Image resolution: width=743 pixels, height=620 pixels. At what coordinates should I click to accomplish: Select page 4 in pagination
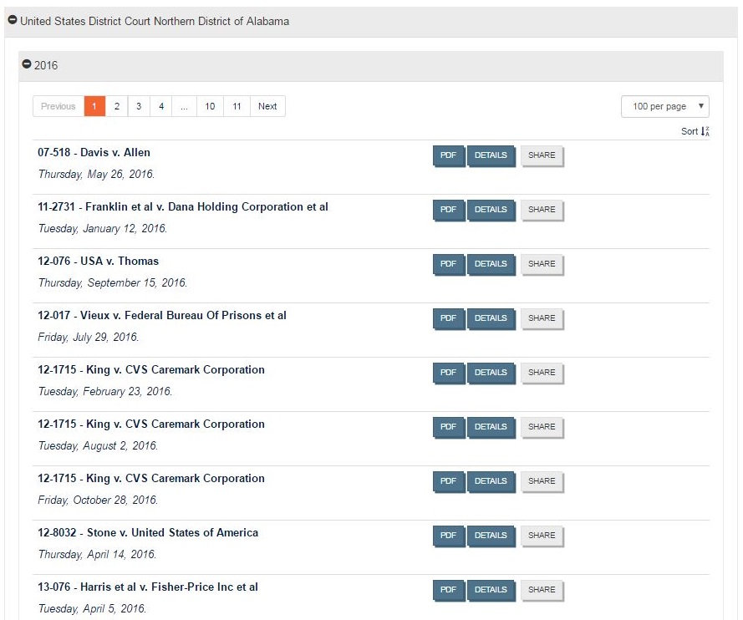point(161,106)
